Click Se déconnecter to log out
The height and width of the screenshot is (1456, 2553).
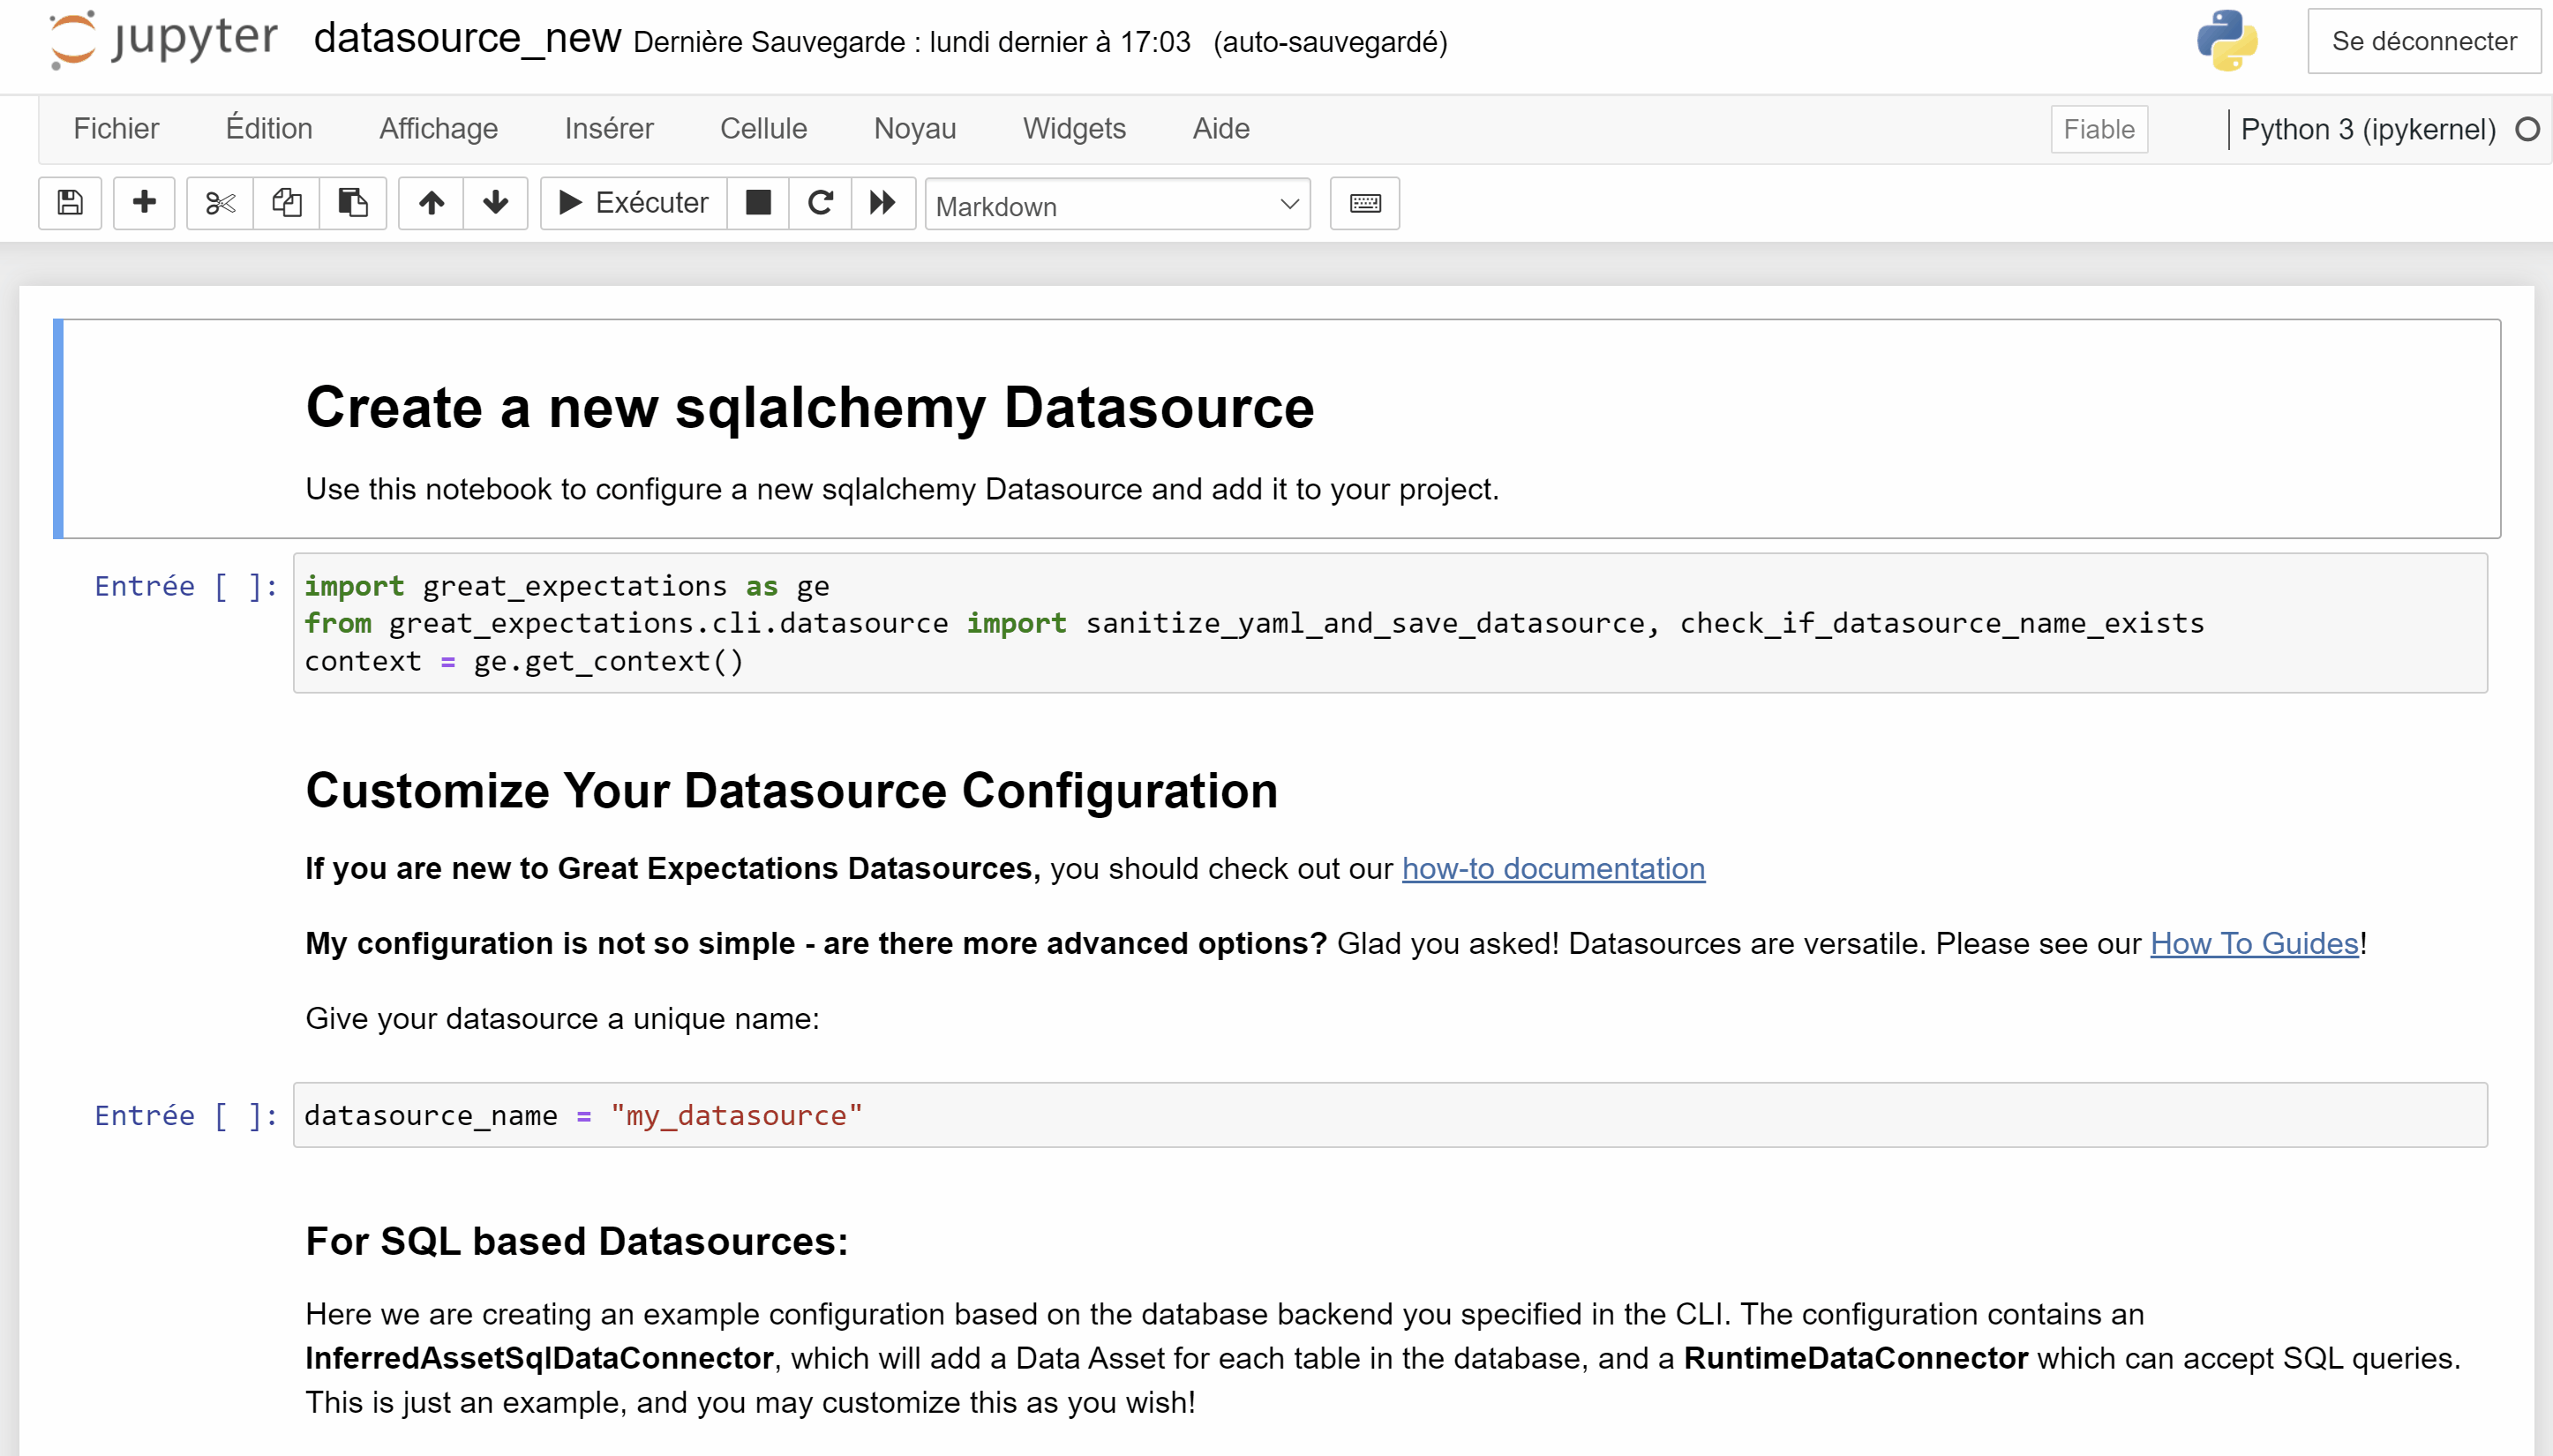[2424, 41]
